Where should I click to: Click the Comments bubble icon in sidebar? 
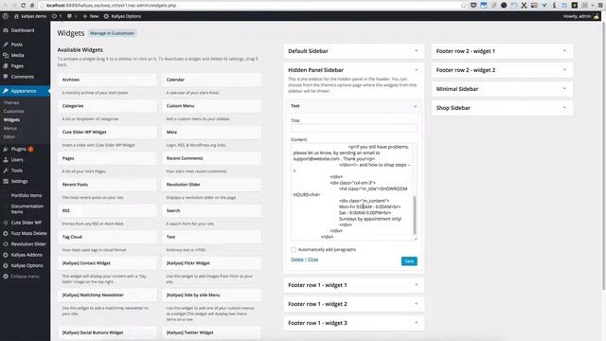[x=6, y=77]
